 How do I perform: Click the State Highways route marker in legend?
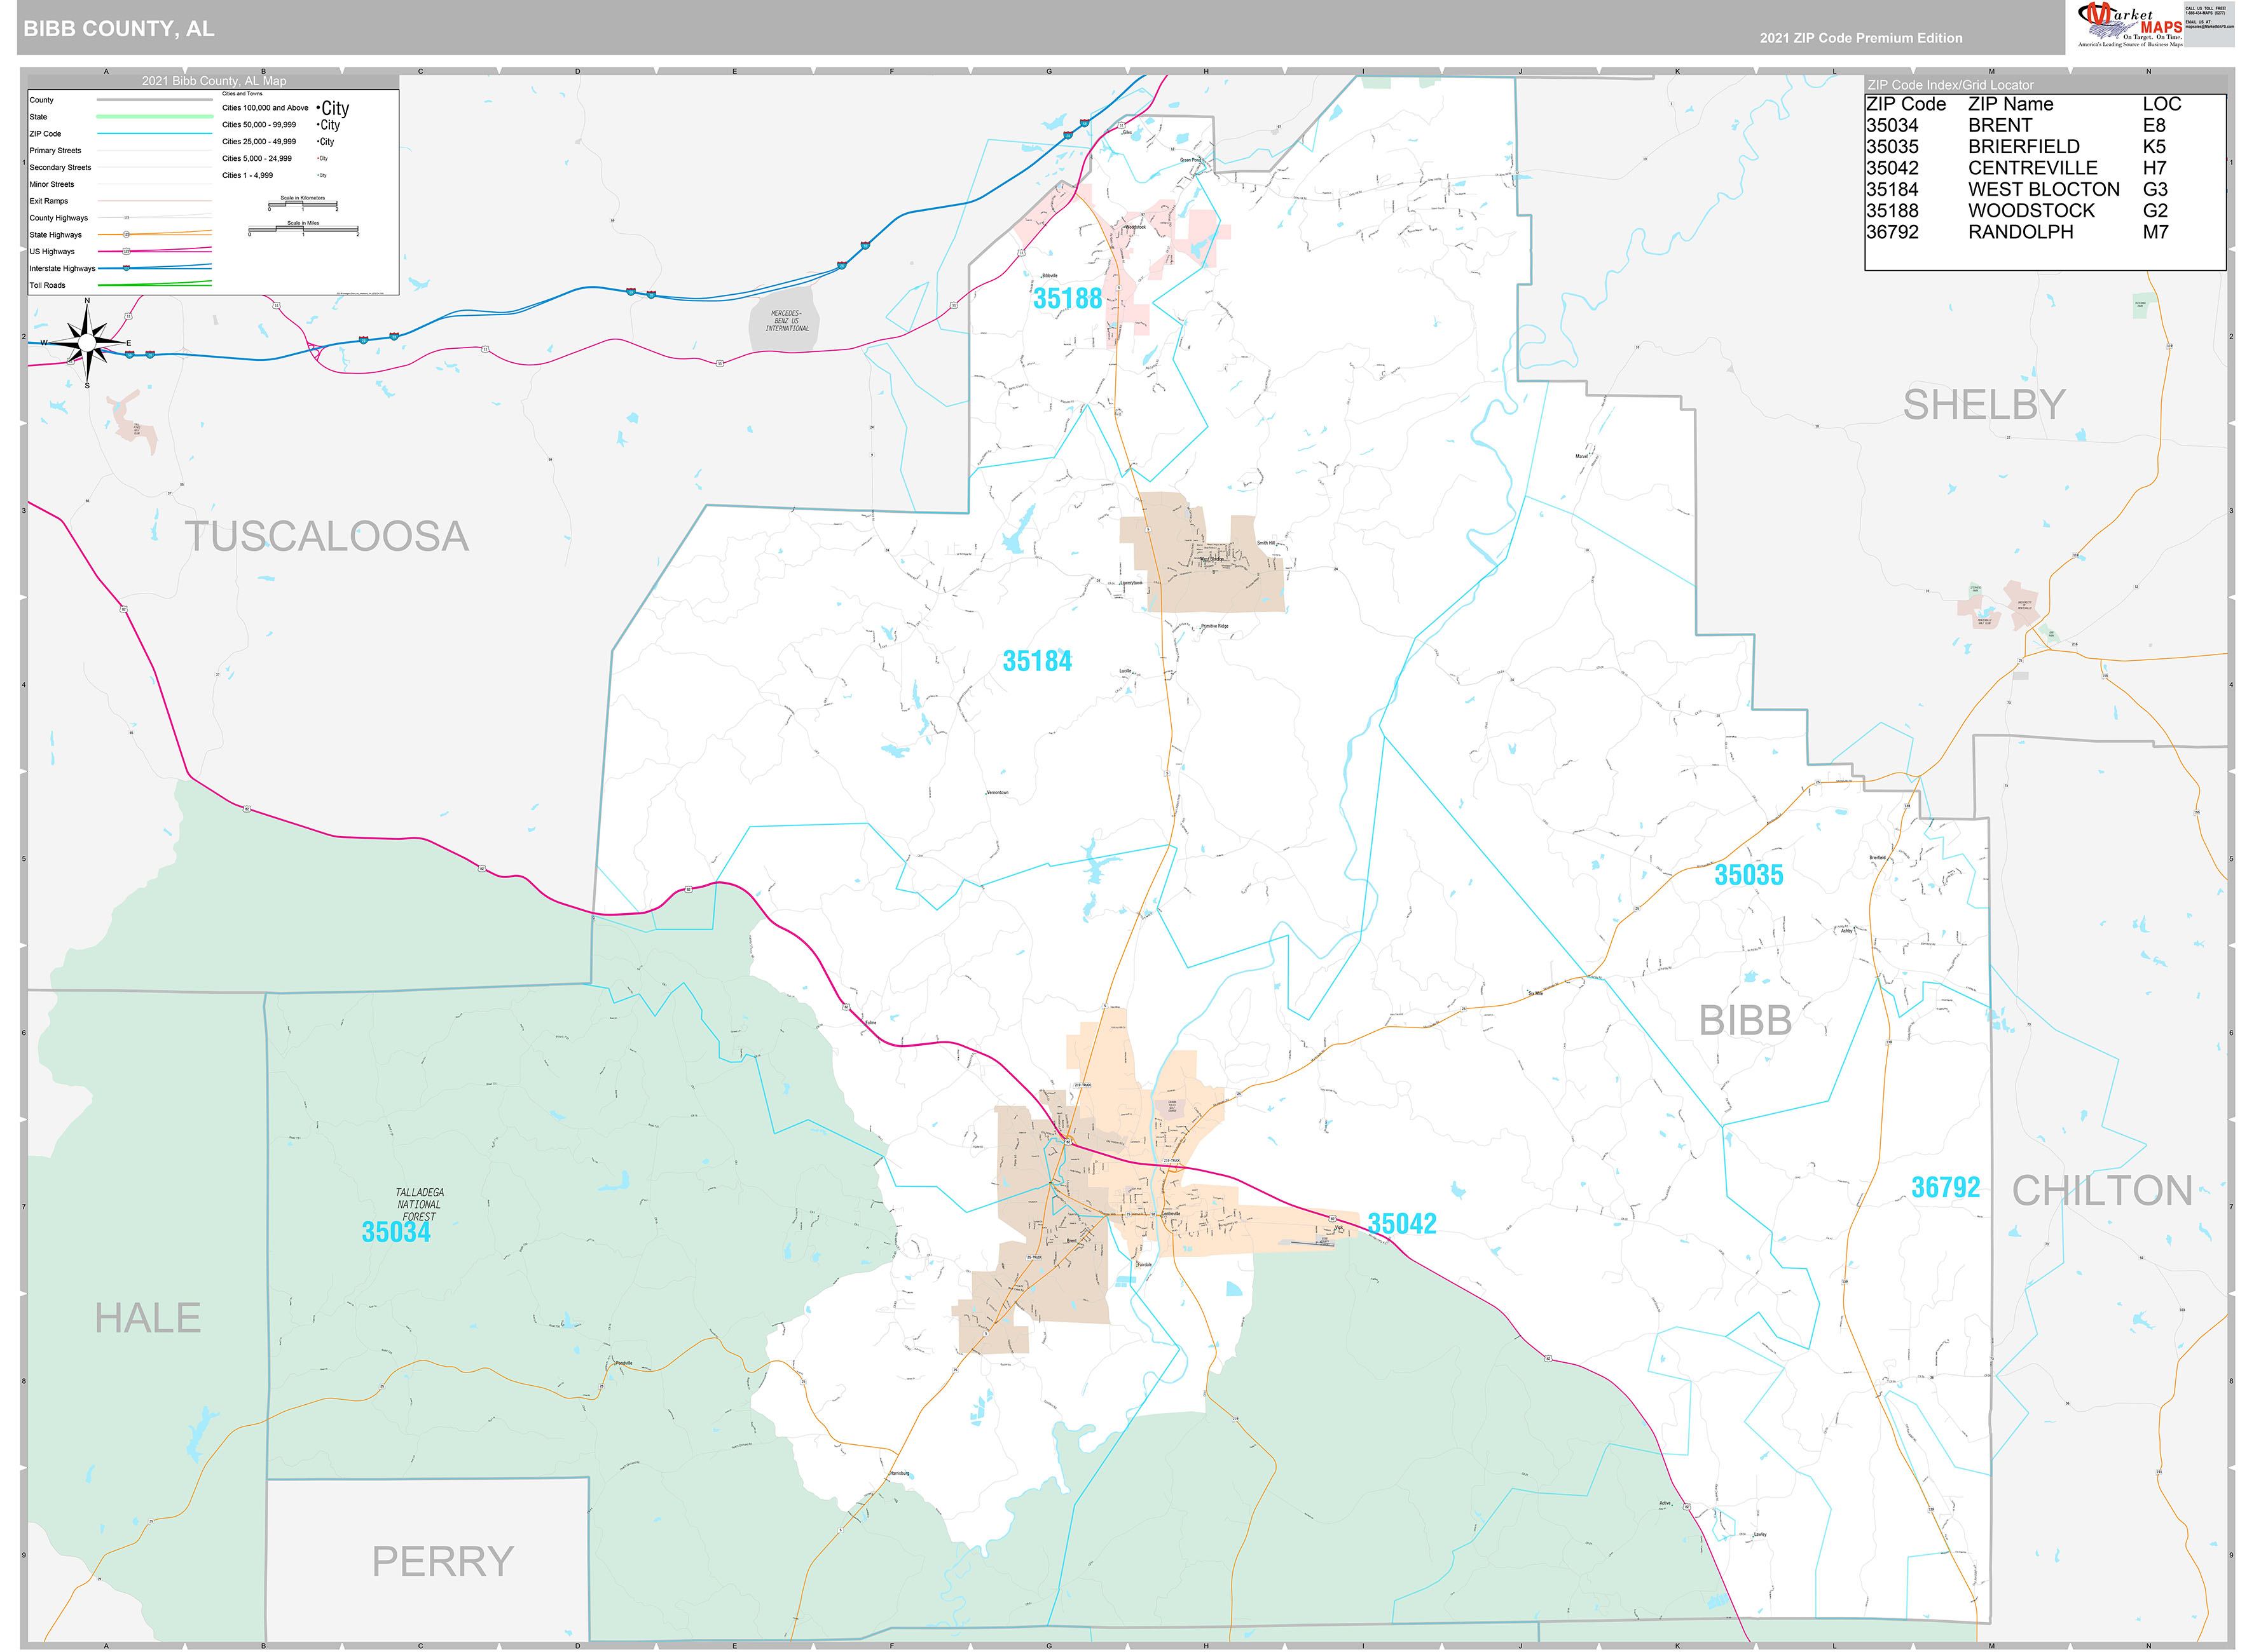tap(127, 235)
